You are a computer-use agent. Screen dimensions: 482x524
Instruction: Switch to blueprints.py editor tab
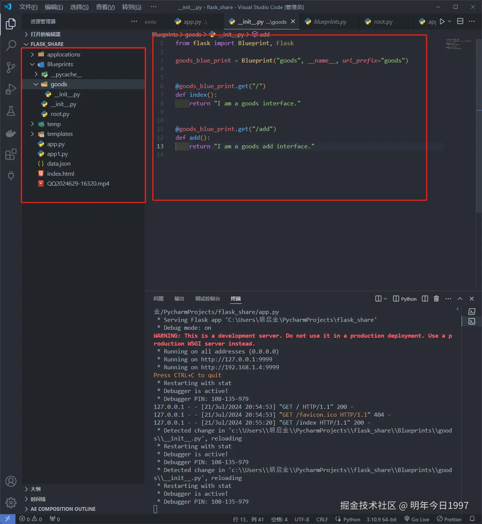330,21
